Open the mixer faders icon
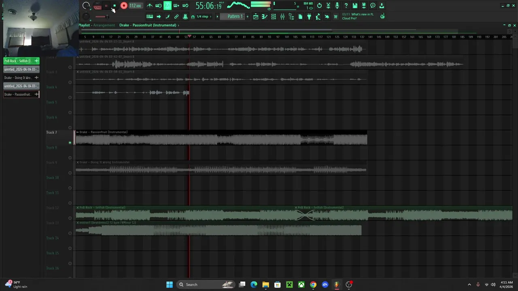Image resolution: width=518 pixels, height=291 pixels. [282, 17]
